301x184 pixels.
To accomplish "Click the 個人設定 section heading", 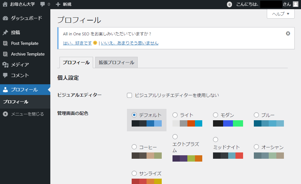I will [x=68, y=78].
